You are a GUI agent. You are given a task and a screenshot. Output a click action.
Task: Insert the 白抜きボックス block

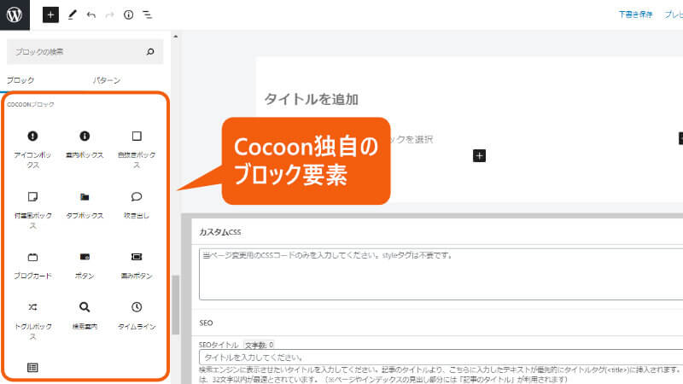137,149
